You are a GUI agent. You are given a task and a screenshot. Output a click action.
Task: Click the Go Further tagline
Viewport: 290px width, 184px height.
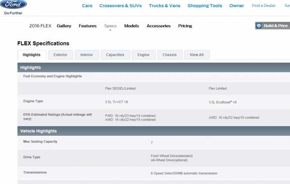point(13,13)
